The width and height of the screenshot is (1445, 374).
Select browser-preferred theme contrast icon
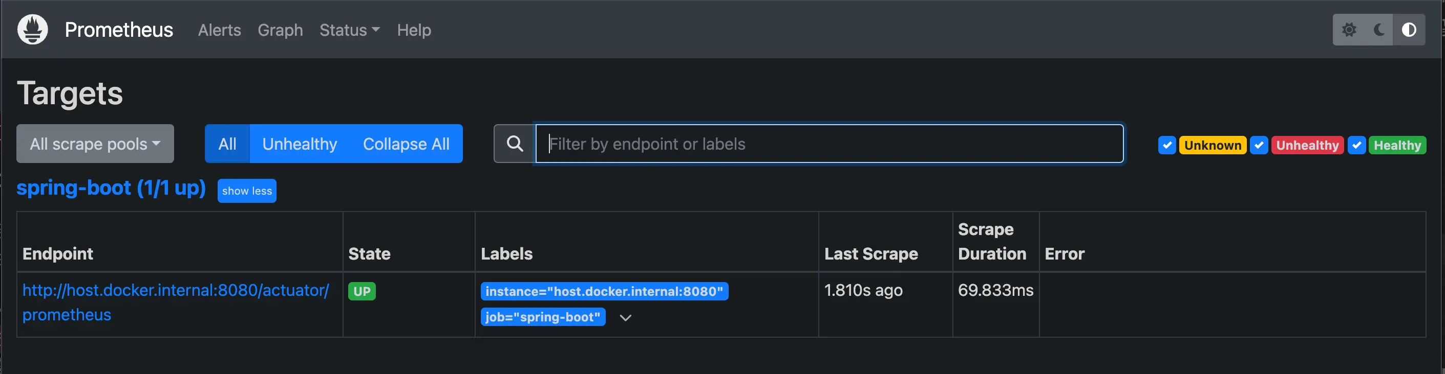point(1409,30)
